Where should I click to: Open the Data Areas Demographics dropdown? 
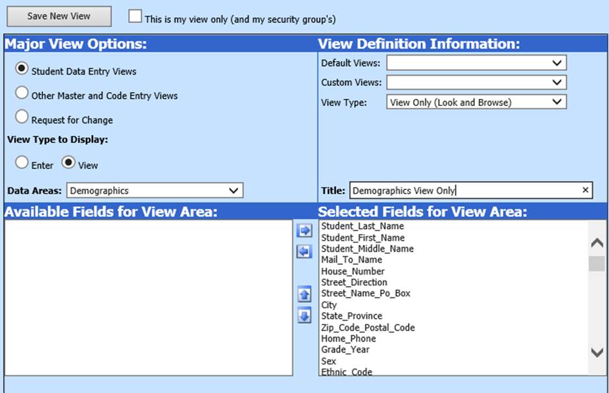154,191
